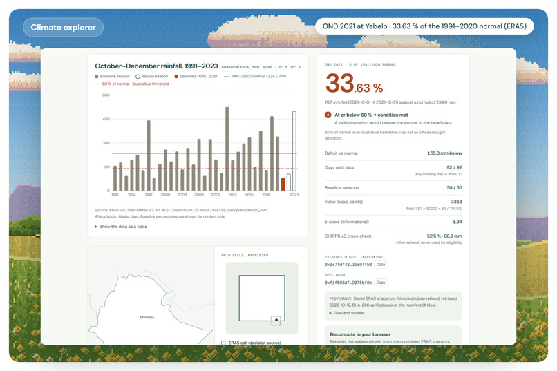Click the '155.3 mm below' deficit value
This screenshot has height=371, width=557.
(444, 153)
